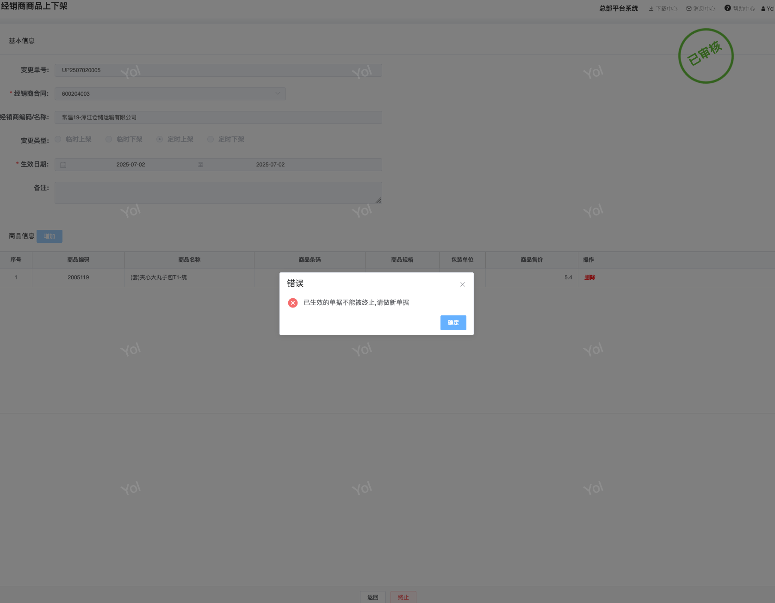Click the red 终止 button

[x=403, y=597]
